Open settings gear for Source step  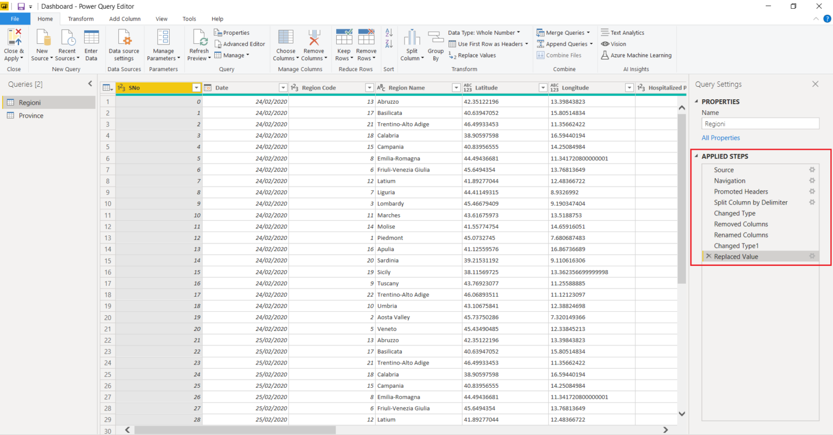click(x=812, y=170)
